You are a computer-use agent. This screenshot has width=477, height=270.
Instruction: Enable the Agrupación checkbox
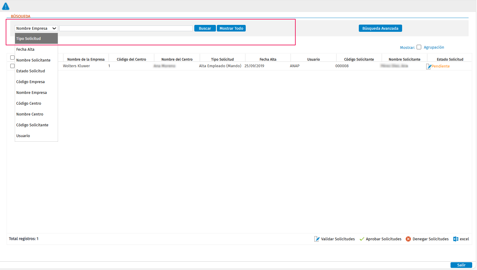[419, 47]
